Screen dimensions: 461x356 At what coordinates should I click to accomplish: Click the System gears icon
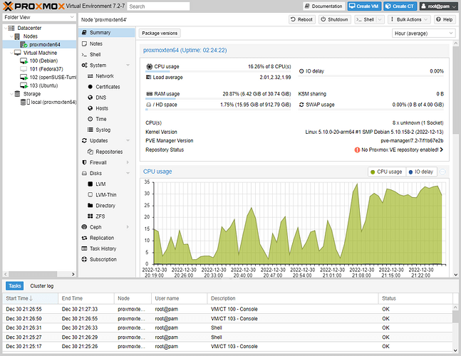(84, 66)
